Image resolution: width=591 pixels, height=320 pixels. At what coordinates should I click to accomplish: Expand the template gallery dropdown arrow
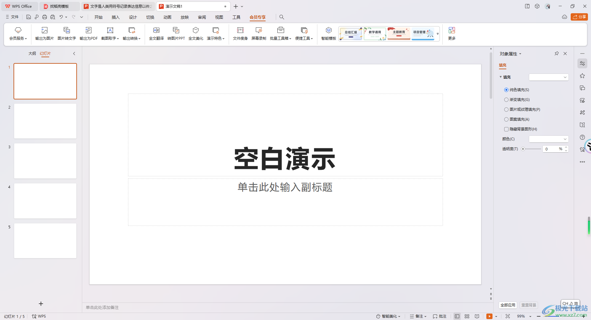coord(437,34)
